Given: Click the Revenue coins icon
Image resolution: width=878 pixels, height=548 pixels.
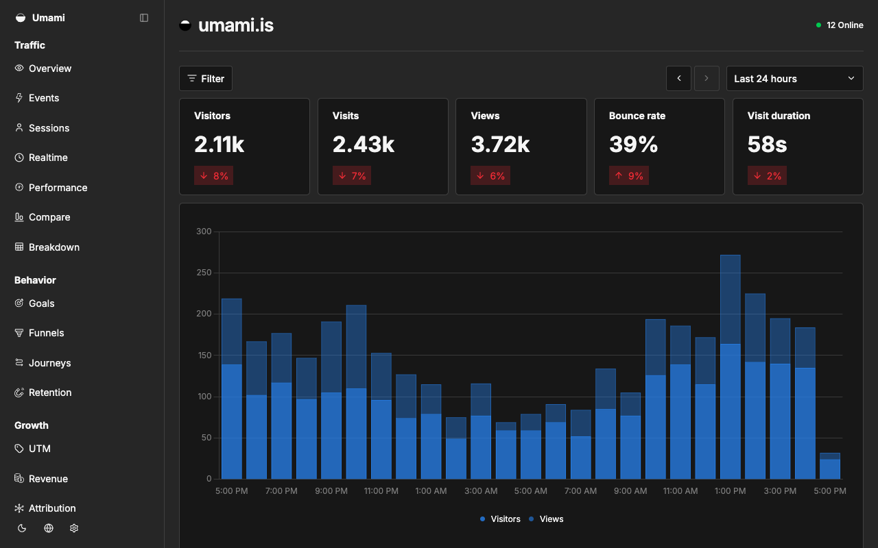Looking at the screenshot, I should coord(19,479).
